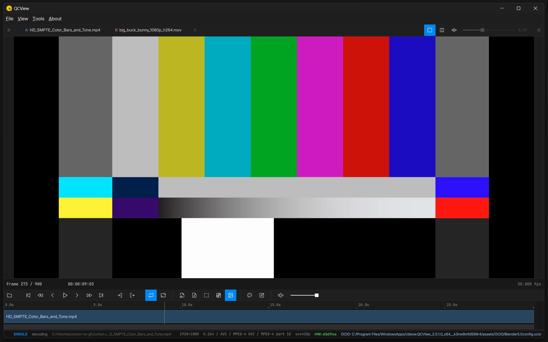
Task: Click the 15.0s mark on timeline ruler
Action: [275, 305]
